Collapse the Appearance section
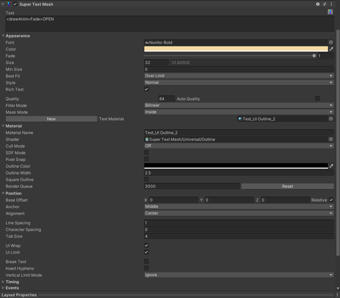The width and height of the screenshot is (340, 298). point(3,36)
